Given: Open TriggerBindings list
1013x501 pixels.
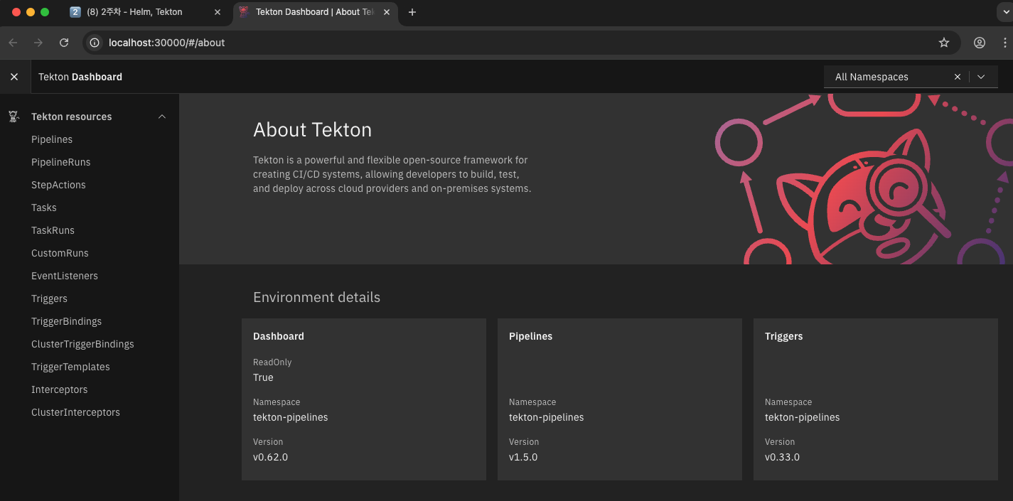Looking at the screenshot, I should click(66, 321).
